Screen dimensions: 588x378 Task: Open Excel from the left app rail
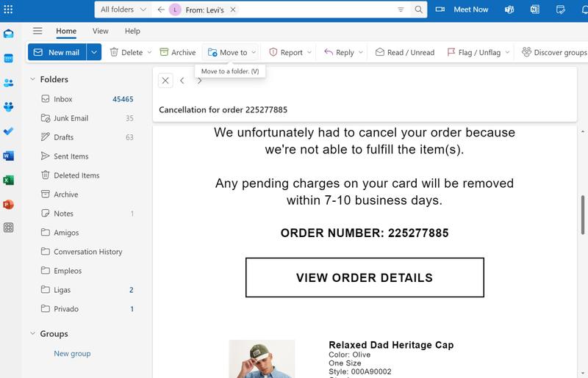(8, 180)
